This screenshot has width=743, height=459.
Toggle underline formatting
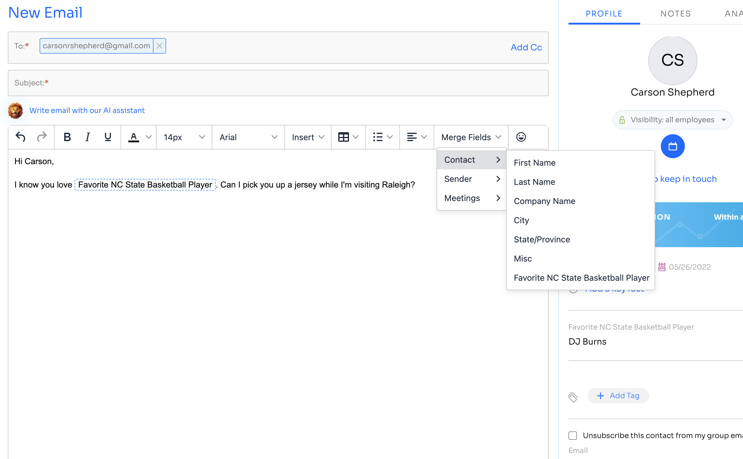click(x=108, y=137)
